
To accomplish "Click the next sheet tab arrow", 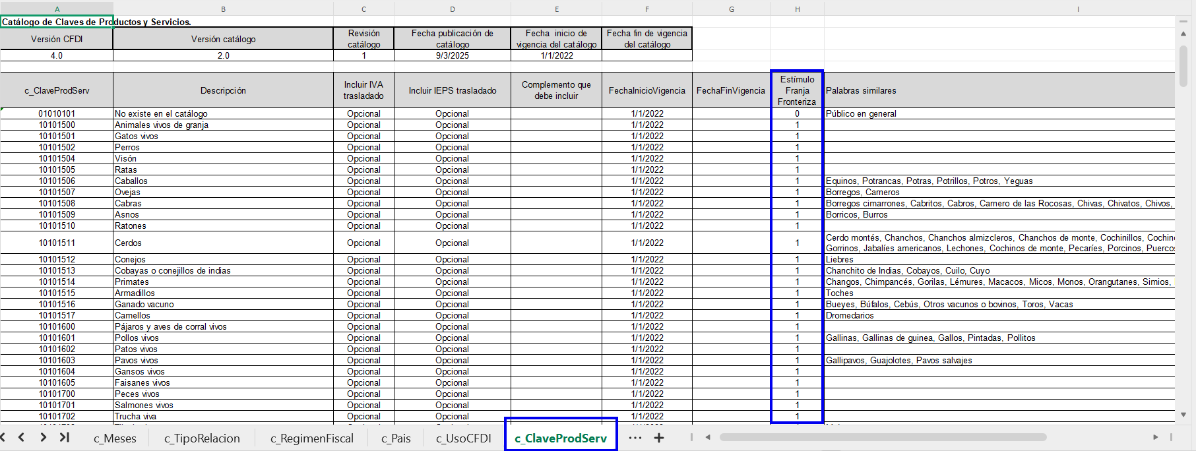I will coord(43,437).
